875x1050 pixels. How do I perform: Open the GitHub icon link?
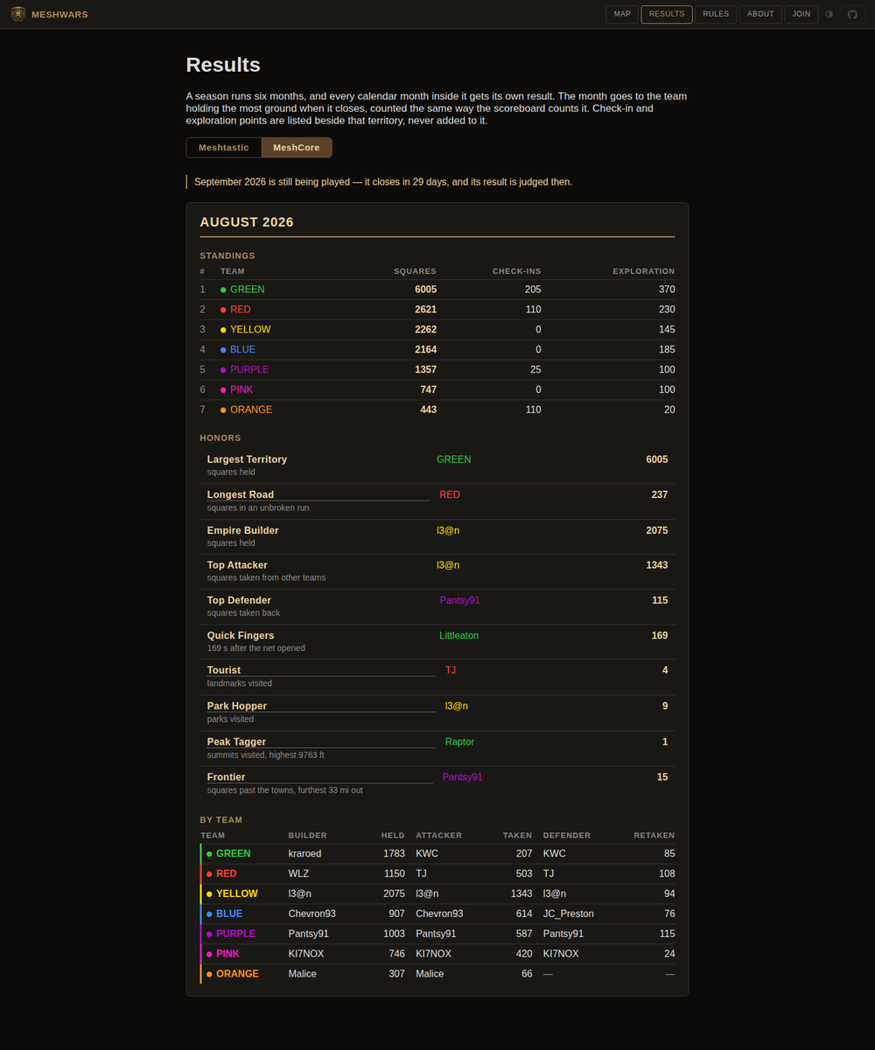[x=853, y=14]
